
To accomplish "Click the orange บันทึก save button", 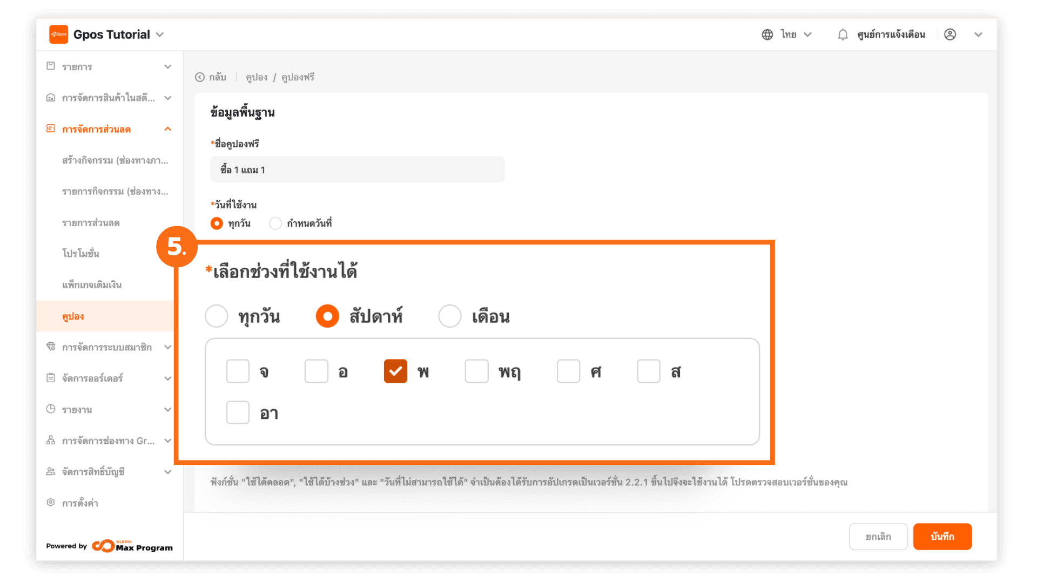I will [x=942, y=537].
